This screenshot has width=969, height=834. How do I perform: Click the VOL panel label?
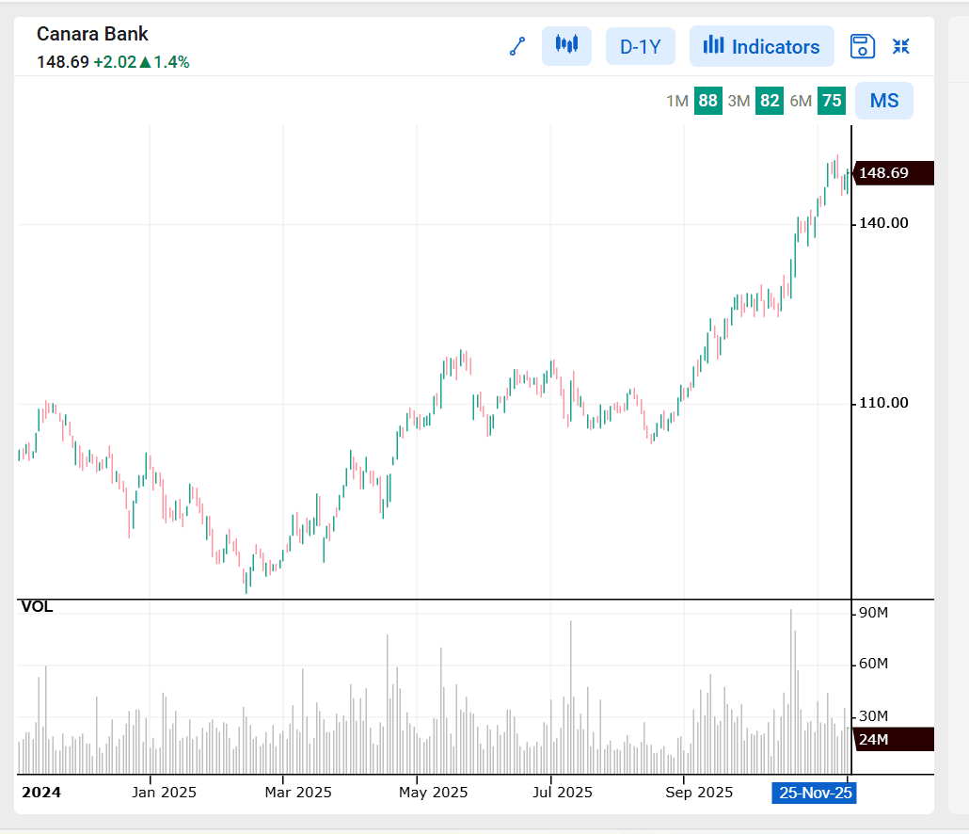[37, 606]
